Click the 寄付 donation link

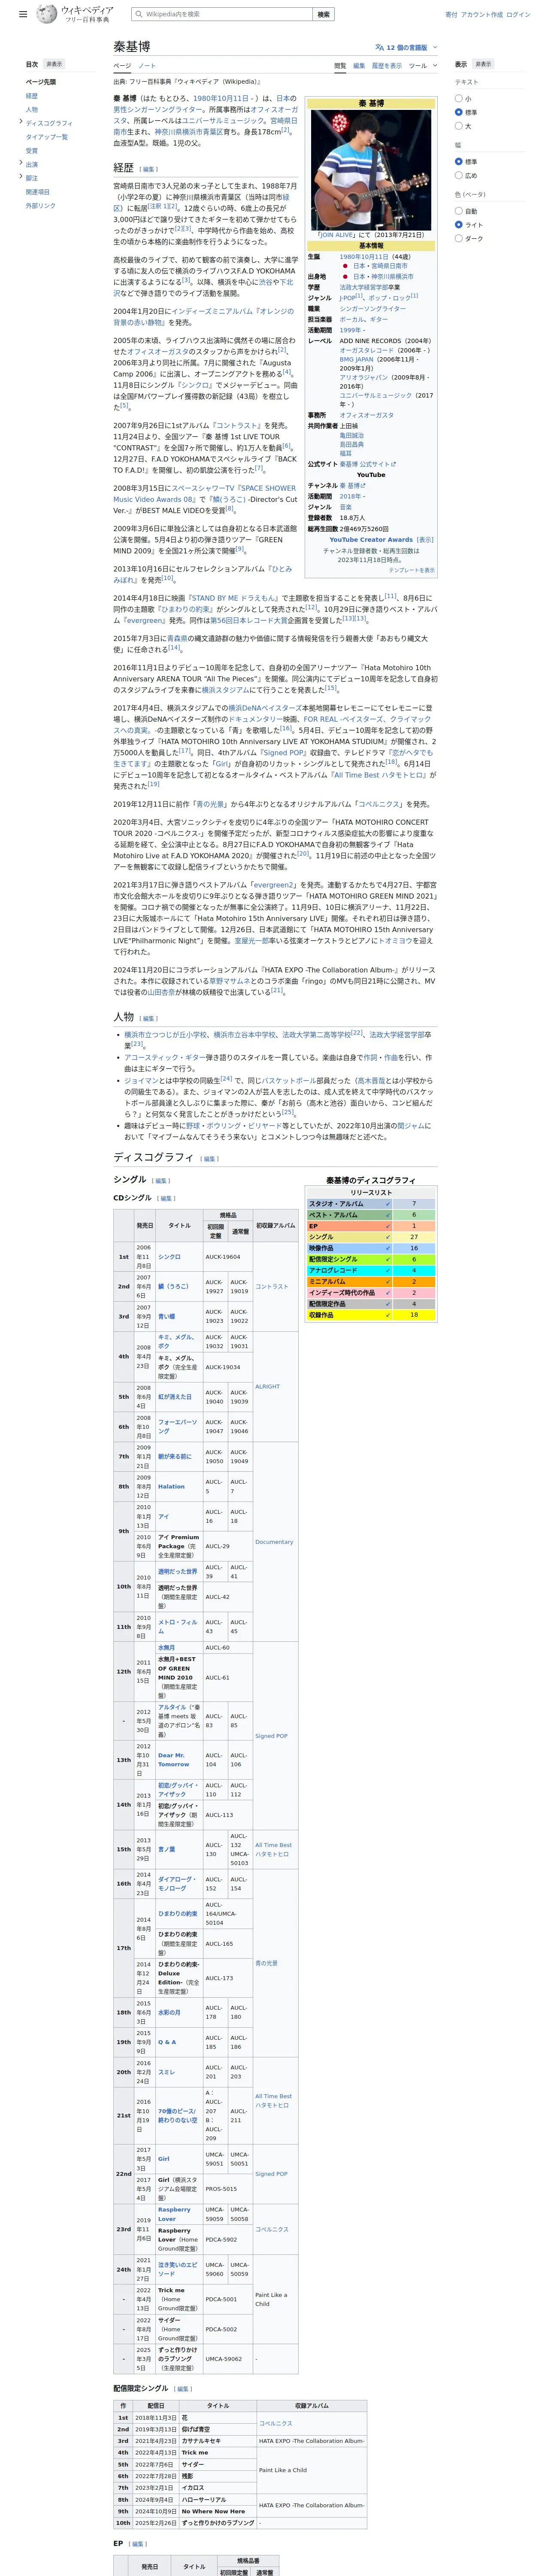451,15
